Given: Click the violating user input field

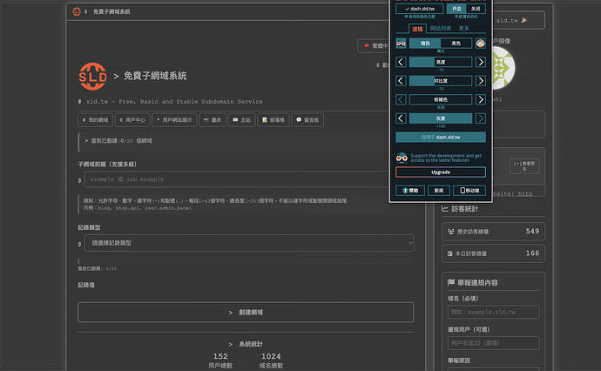Looking at the screenshot, I should (493, 343).
